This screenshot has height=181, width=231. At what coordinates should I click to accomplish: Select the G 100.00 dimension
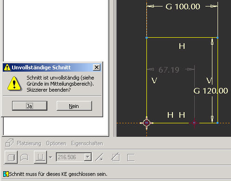tap(183, 7)
